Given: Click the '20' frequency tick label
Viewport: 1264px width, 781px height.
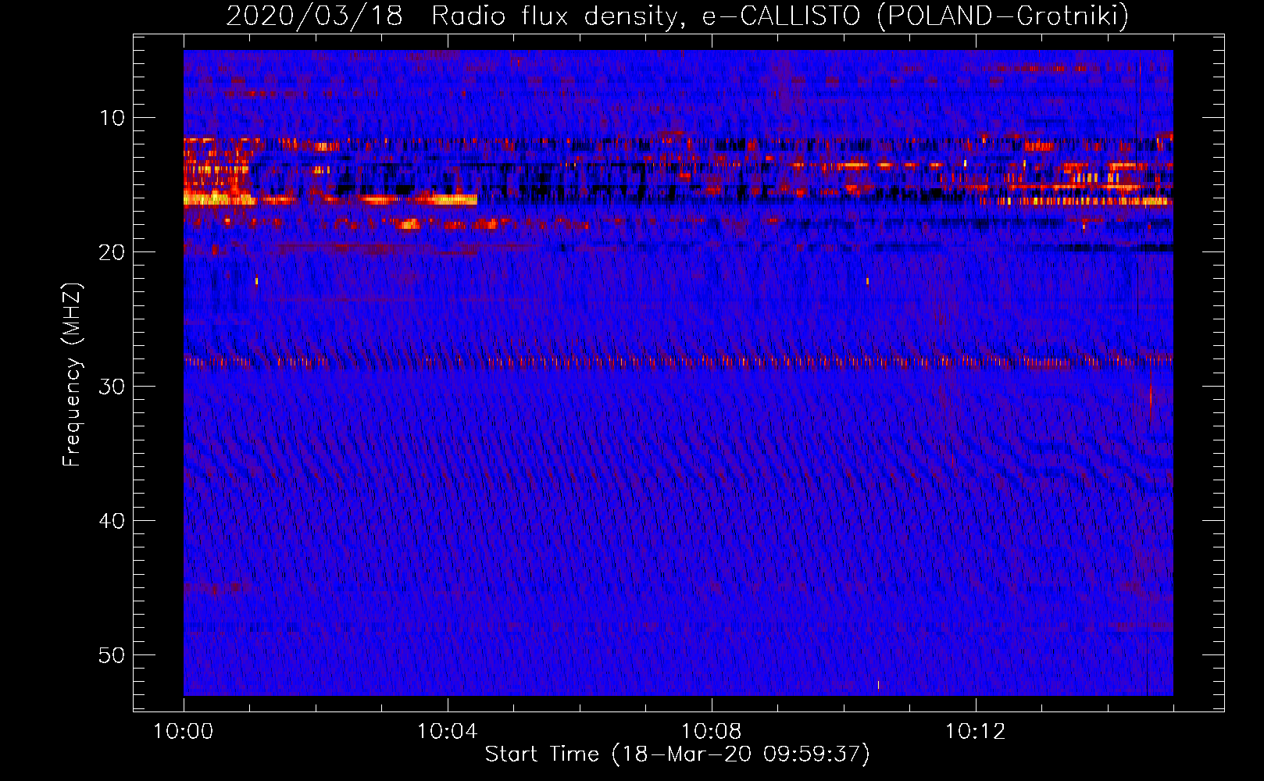Looking at the screenshot, I should (x=112, y=252).
